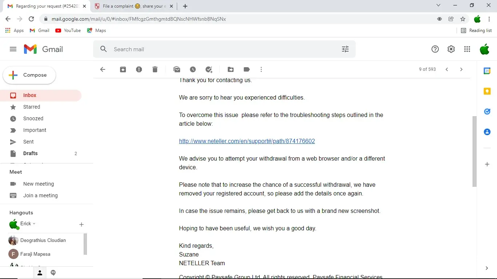Apply a label to this email
This screenshot has height=279, width=497.
[247, 69]
